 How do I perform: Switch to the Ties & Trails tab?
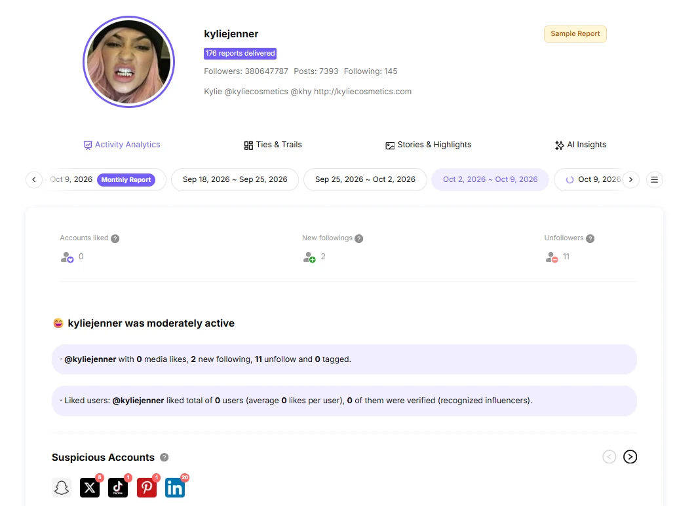[273, 145]
